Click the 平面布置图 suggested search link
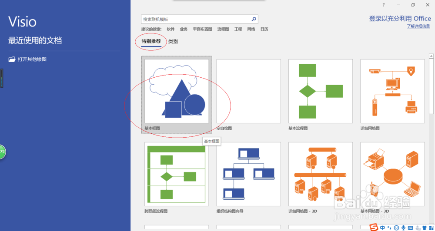This screenshot has width=435, height=231. tap(203, 29)
